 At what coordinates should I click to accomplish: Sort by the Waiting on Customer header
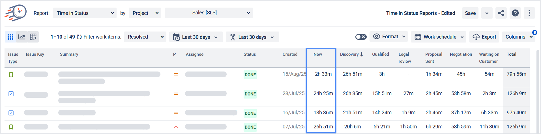(489, 58)
